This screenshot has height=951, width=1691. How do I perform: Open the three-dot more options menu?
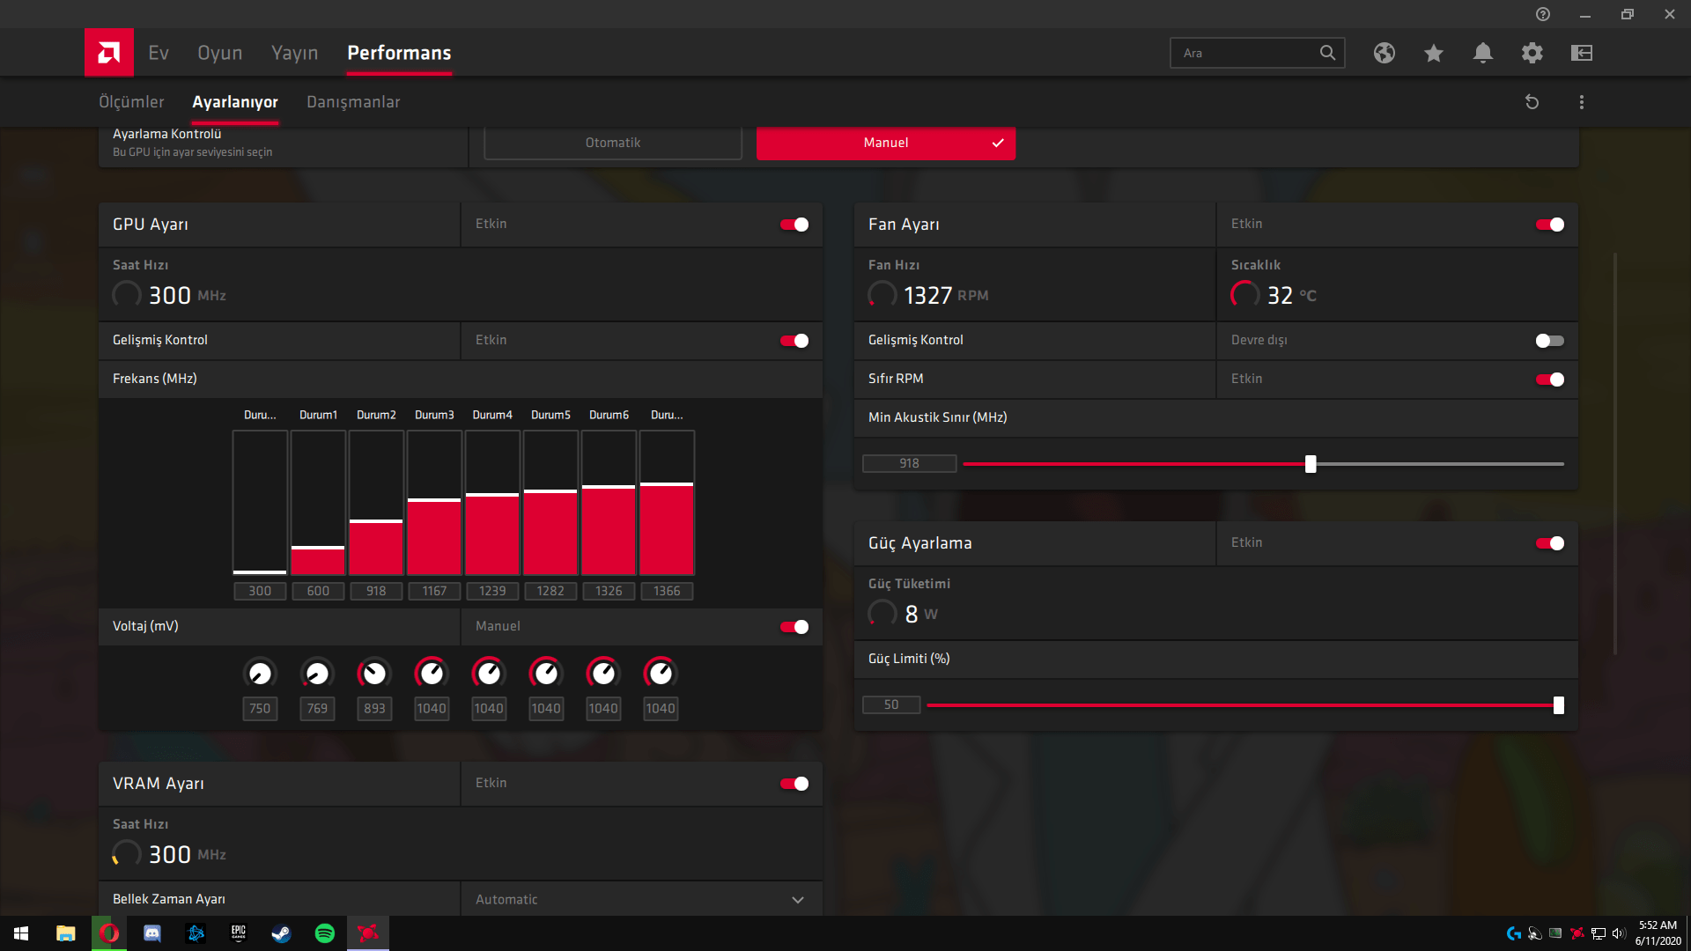(x=1581, y=102)
